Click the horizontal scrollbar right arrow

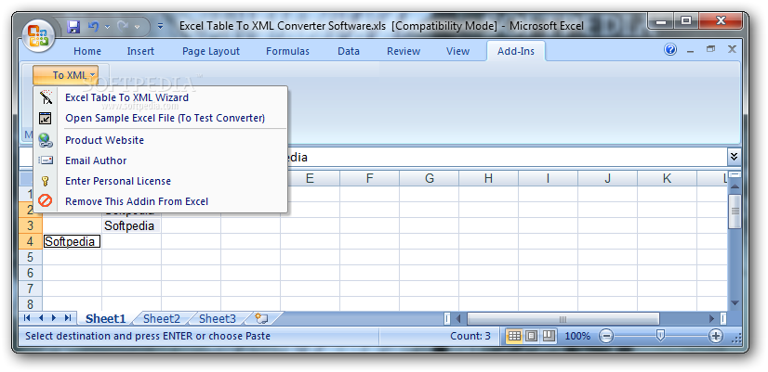point(712,319)
